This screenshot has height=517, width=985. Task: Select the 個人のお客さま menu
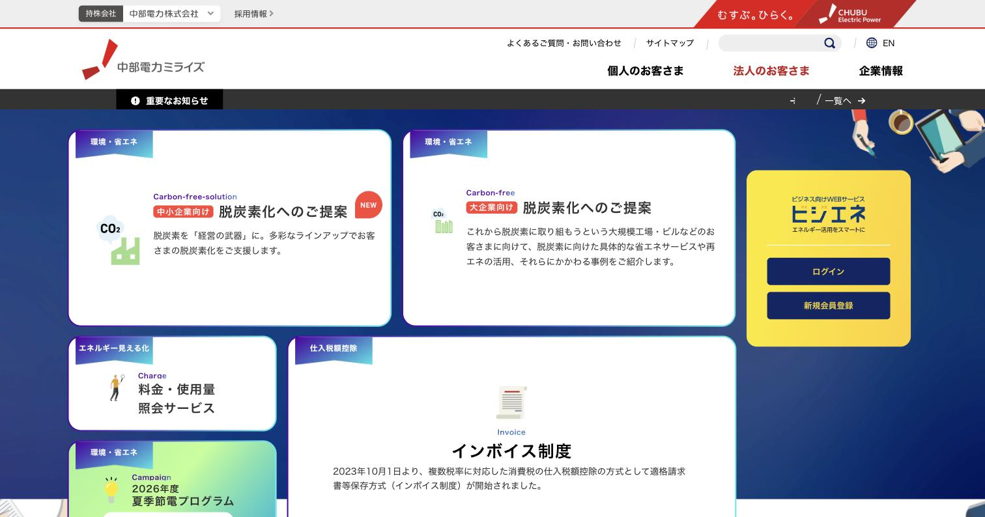(646, 71)
